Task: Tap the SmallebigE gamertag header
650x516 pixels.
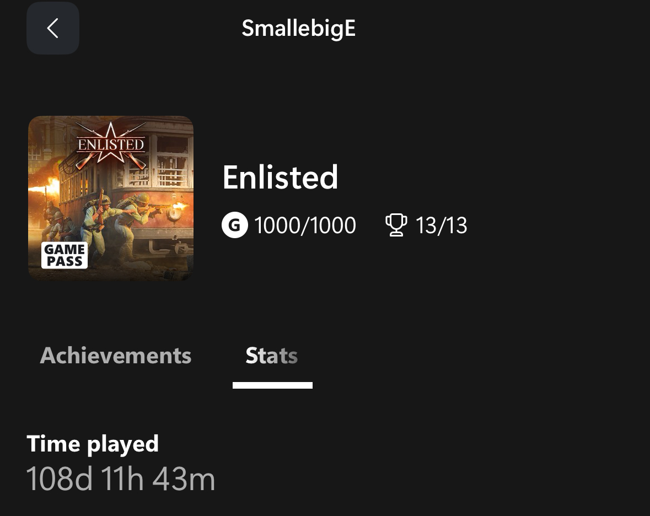Action: (298, 28)
